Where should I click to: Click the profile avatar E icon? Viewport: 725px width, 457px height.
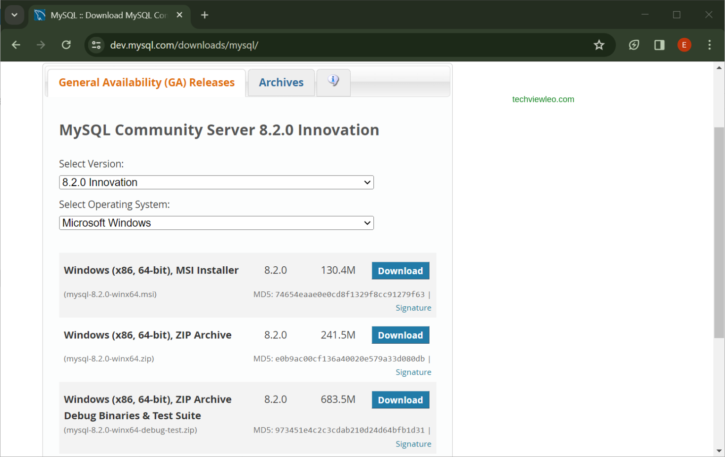684,45
